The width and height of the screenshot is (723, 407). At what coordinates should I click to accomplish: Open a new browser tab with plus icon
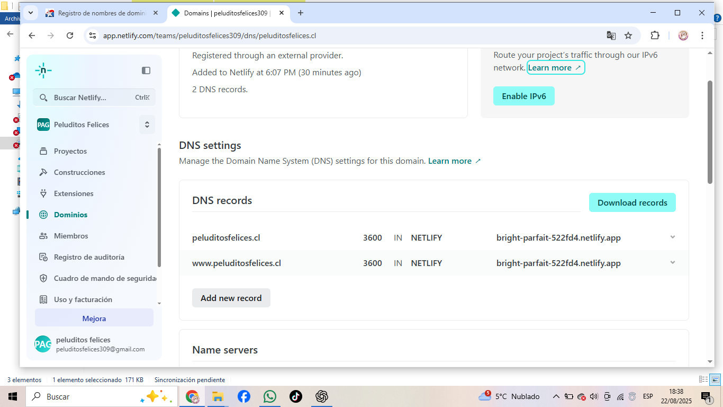[x=301, y=13]
